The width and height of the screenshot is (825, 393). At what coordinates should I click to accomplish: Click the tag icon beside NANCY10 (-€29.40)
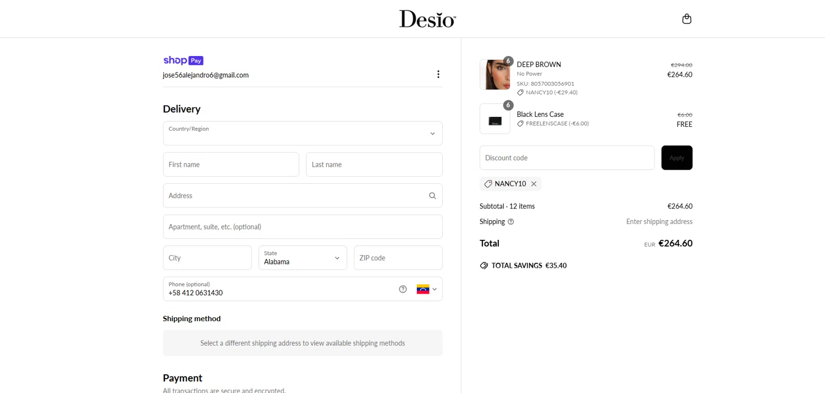pos(520,93)
